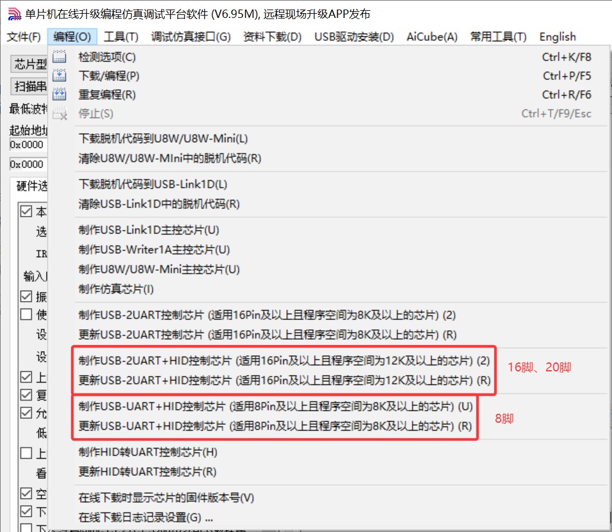The width and height of the screenshot is (612, 532).
Task: Click the first 0x0000 address field
Action: click(28, 144)
